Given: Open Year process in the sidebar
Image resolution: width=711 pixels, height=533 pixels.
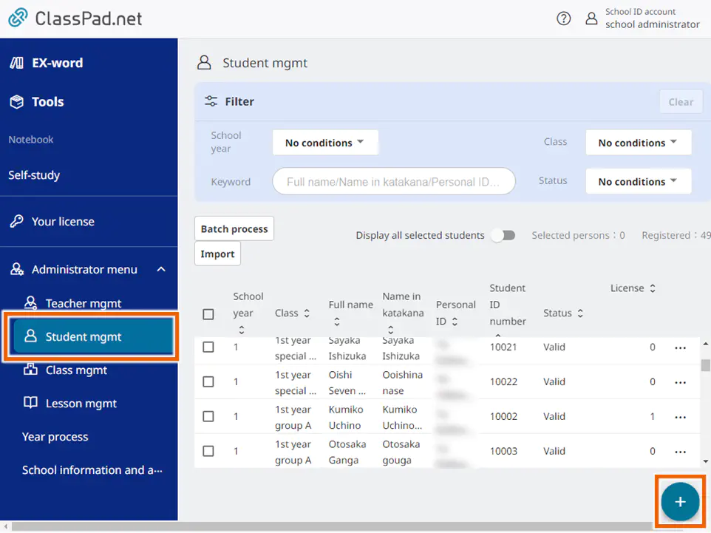Looking at the screenshot, I should tap(55, 436).
